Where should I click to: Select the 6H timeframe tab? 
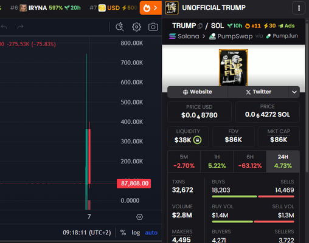point(250,162)
